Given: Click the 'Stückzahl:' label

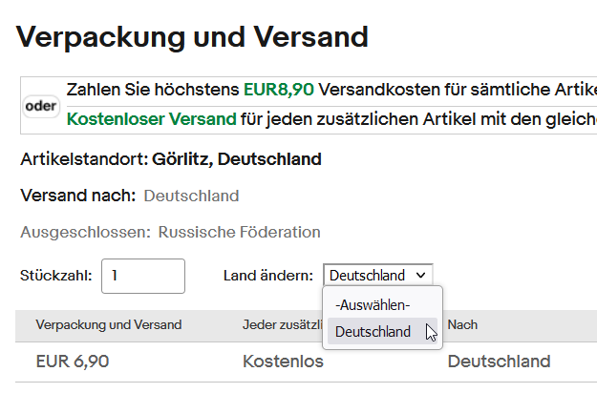Looking at the screenshot, I should 56,276.
